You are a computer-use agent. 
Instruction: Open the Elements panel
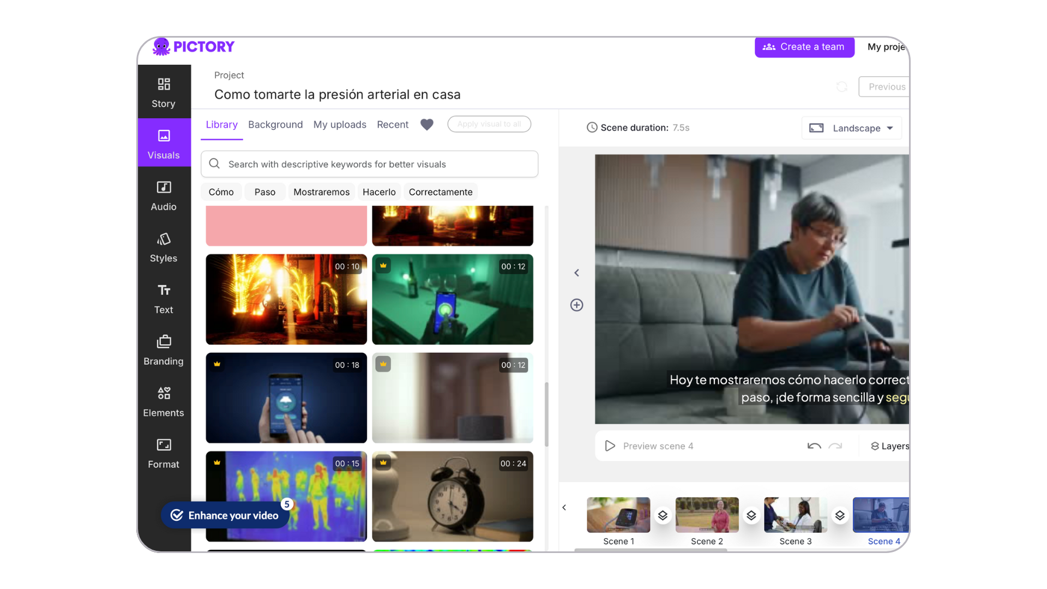(x=164, y=402)
